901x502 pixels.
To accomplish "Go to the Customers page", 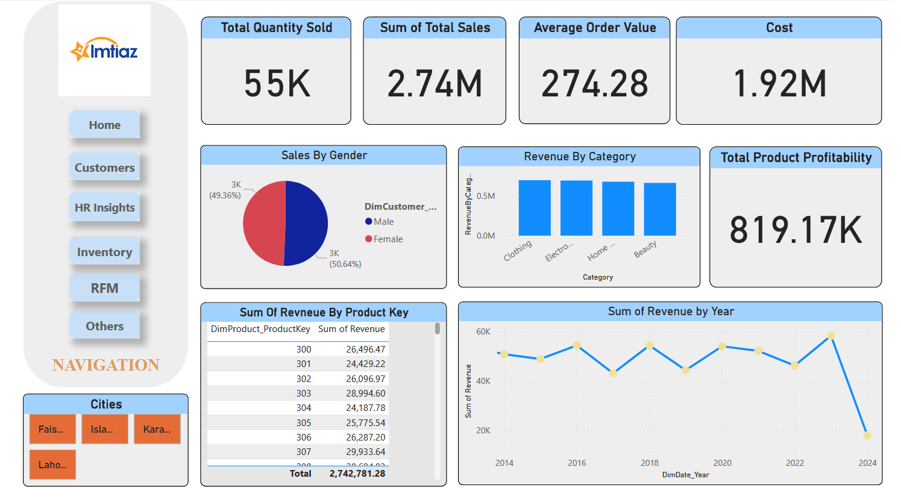I will pos(104,168).
